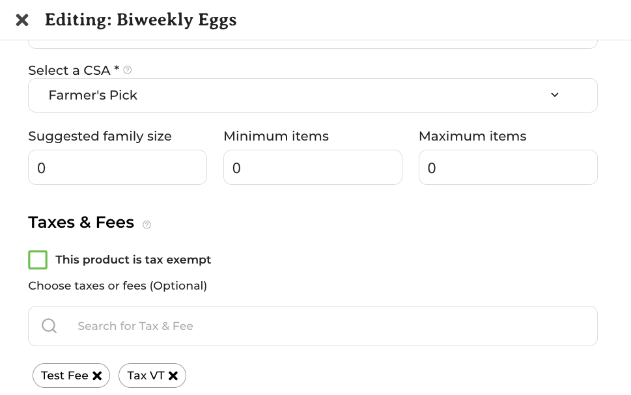This screenshot has height=395, width=631.
Task: Click the magnifier icon in tax search
Action: coord(49,326)
